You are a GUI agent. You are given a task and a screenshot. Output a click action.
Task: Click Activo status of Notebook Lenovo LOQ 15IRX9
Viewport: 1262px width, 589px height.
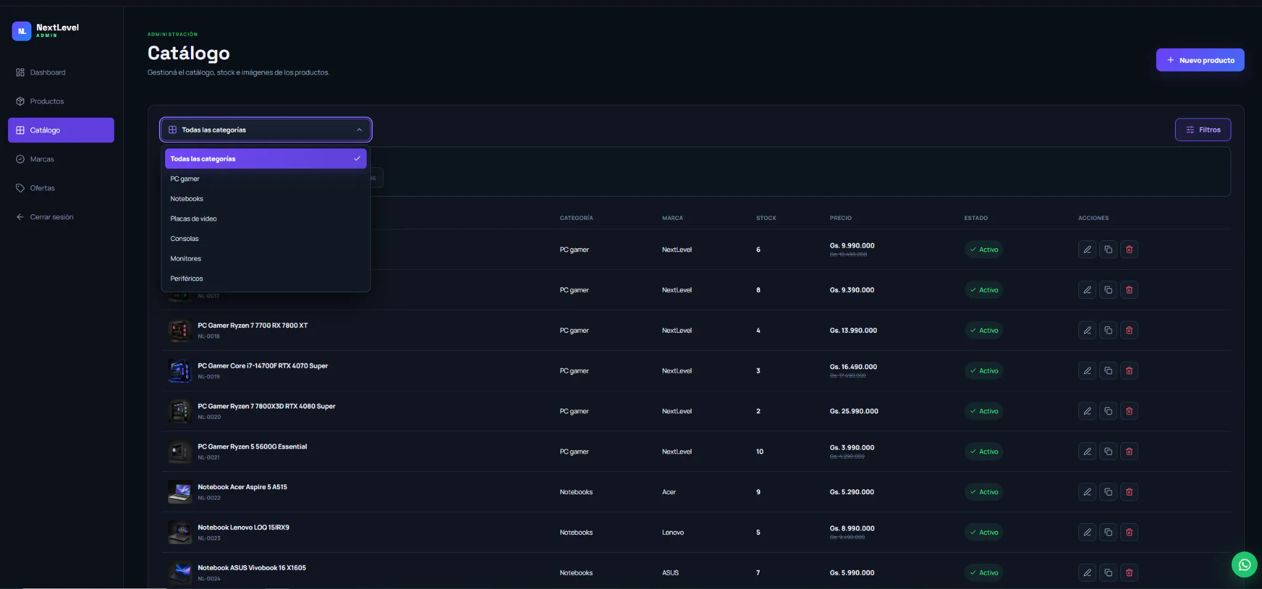pos(983,532)
